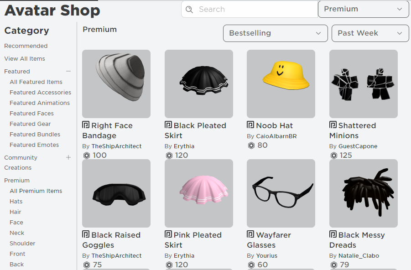Open Premium Front subcategory
Screen dimensions: 411x270
pyautogui.click(x=17, y=254)
